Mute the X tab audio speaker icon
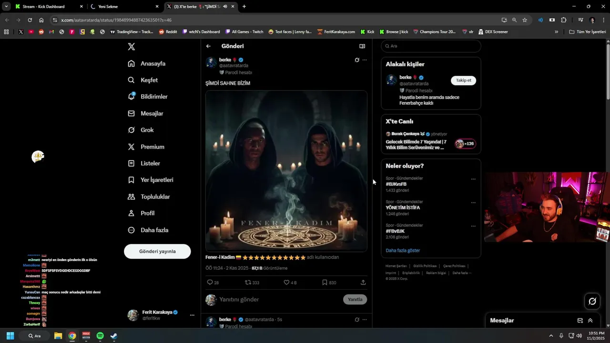 tap(225, 7)
